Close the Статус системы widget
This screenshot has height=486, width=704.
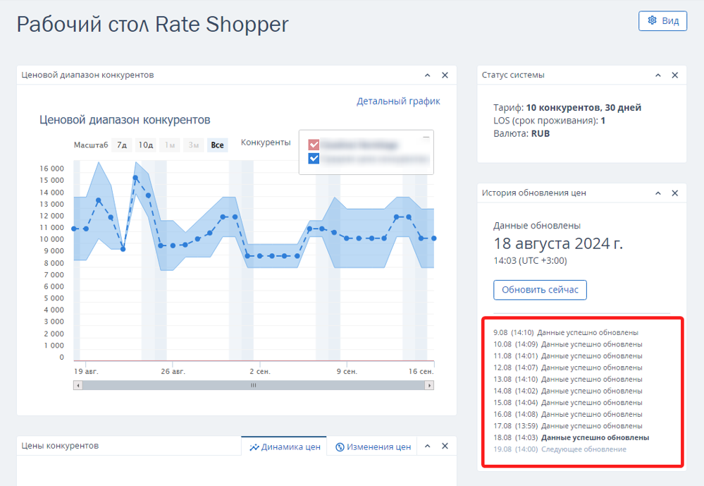click(675, 75)
